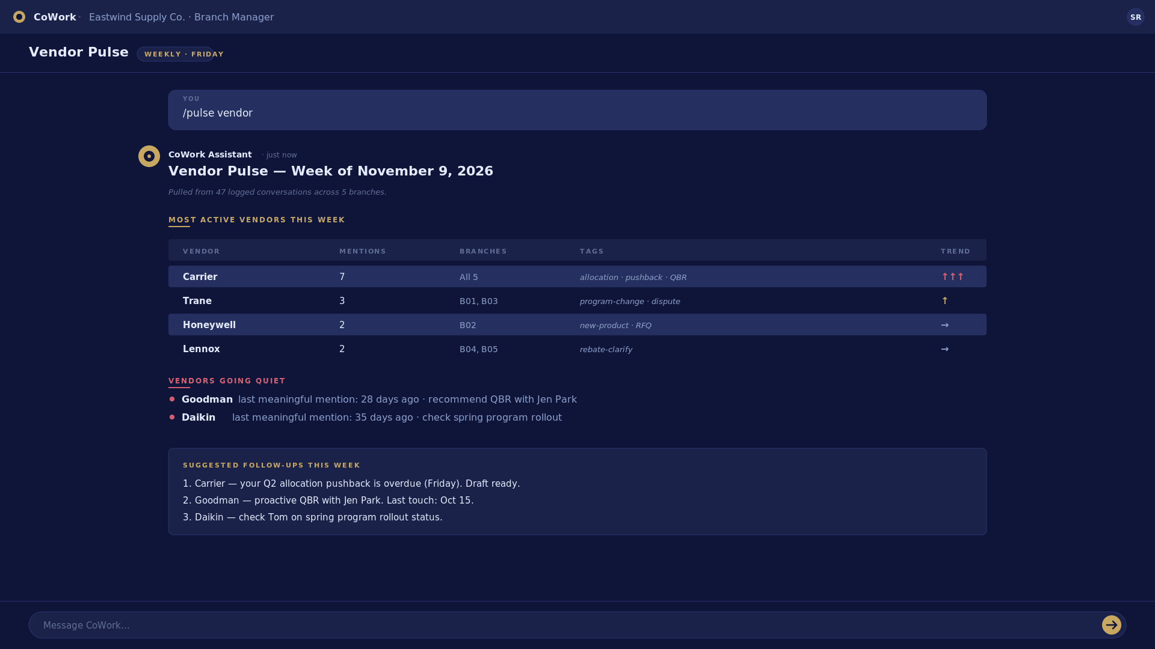Click Carrier's triple up-arrow trend indicator
The width and height of the screenshot is (1155, 649).
[952, 276]
